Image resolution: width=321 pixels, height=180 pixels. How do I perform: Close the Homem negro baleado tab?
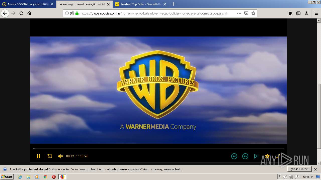click(x=108, y=4)
